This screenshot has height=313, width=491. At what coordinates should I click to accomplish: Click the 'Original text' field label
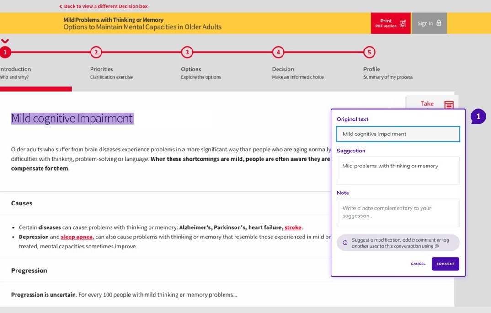point(352,119)
